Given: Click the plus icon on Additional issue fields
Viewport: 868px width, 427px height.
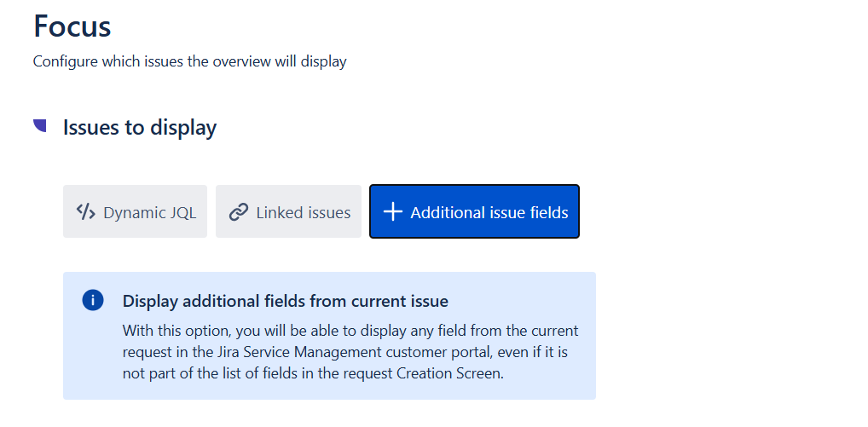Looking at the screenshot, I should point(392,212).
